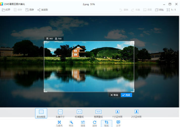Choose the Free Crop (自由裁剪) preset

tap(41, 113)
